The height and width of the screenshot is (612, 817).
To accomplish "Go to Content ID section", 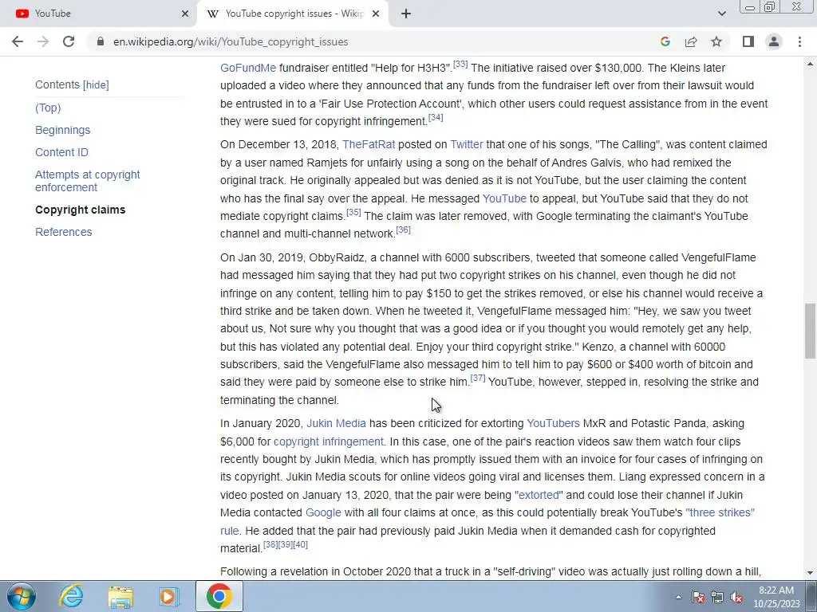I will click(61, 152).
